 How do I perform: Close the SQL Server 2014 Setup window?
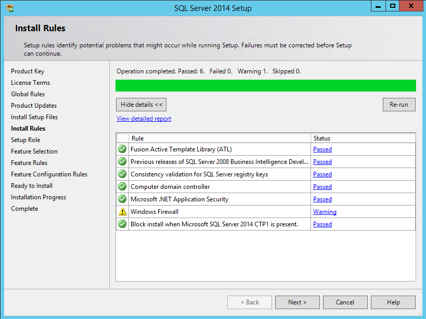411,6
